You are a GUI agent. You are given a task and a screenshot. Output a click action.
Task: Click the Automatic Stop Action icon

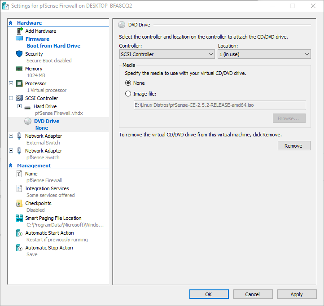(x=19, y=248)
